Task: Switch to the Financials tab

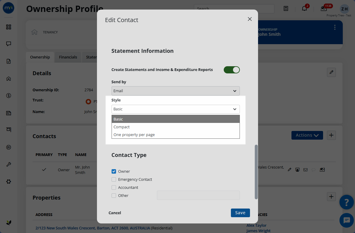Action: (x=68, y=57)
